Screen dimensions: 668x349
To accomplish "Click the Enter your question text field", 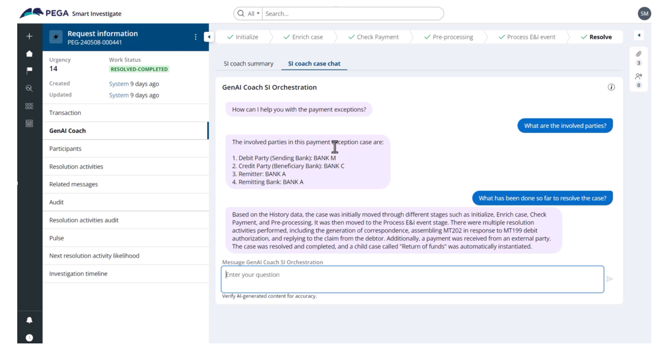I will pos(412,279).
